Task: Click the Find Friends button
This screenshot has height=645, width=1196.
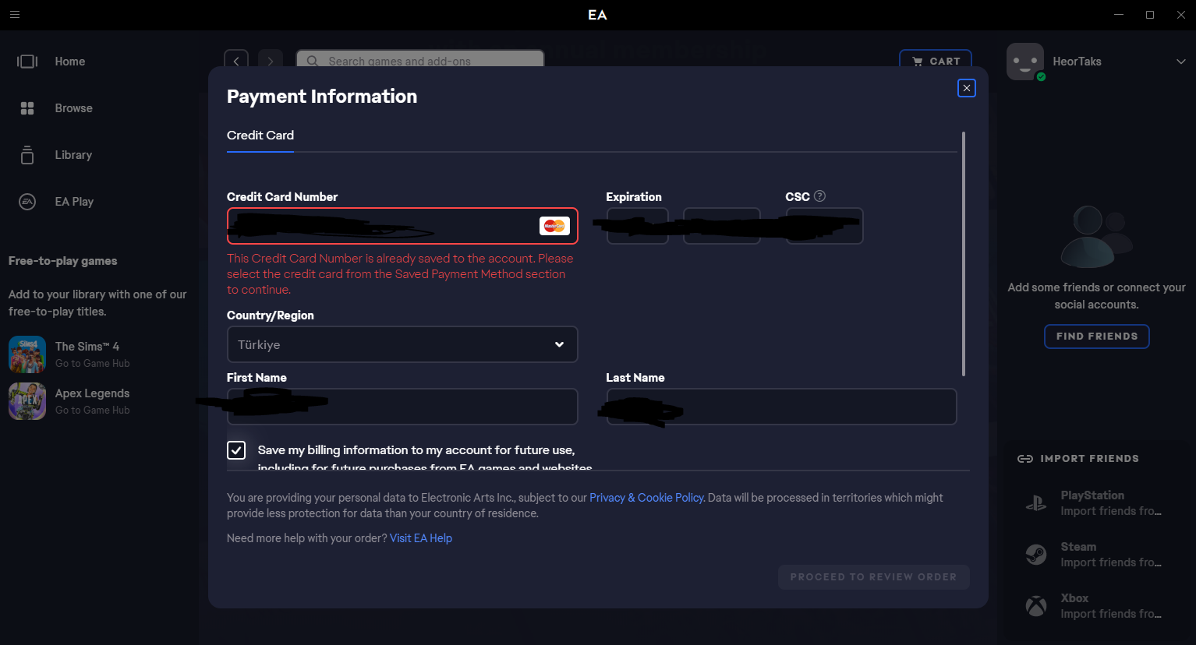Action: (1097, 337)
